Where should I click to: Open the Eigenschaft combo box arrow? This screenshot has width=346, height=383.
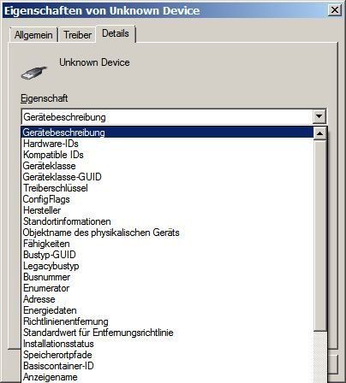[319, 116]
